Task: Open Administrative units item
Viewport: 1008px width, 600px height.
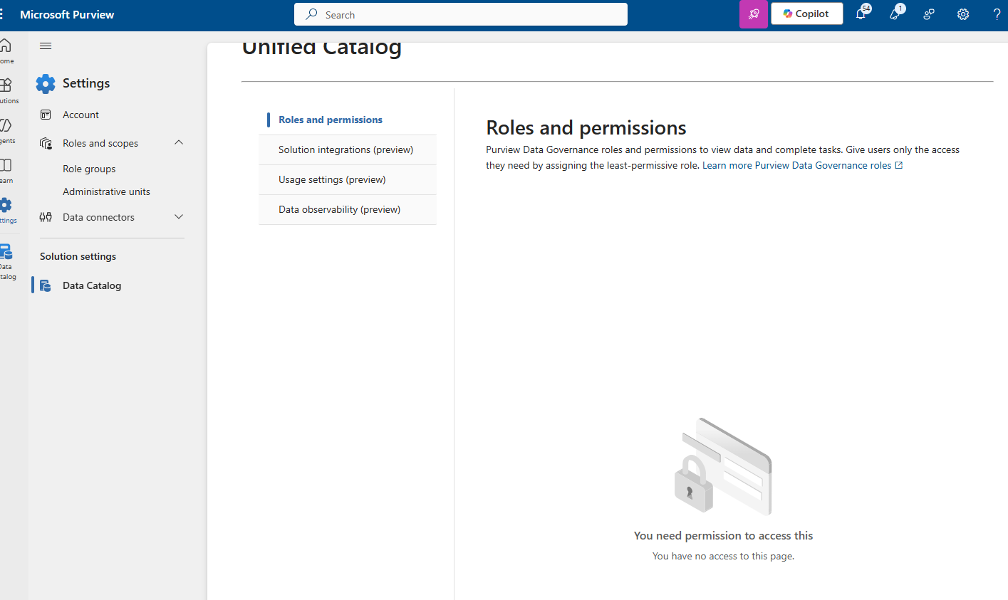Action: point(106,191)
